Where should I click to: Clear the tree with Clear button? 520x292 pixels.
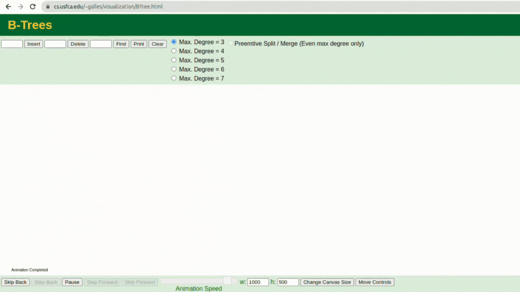tap(158, 44)
